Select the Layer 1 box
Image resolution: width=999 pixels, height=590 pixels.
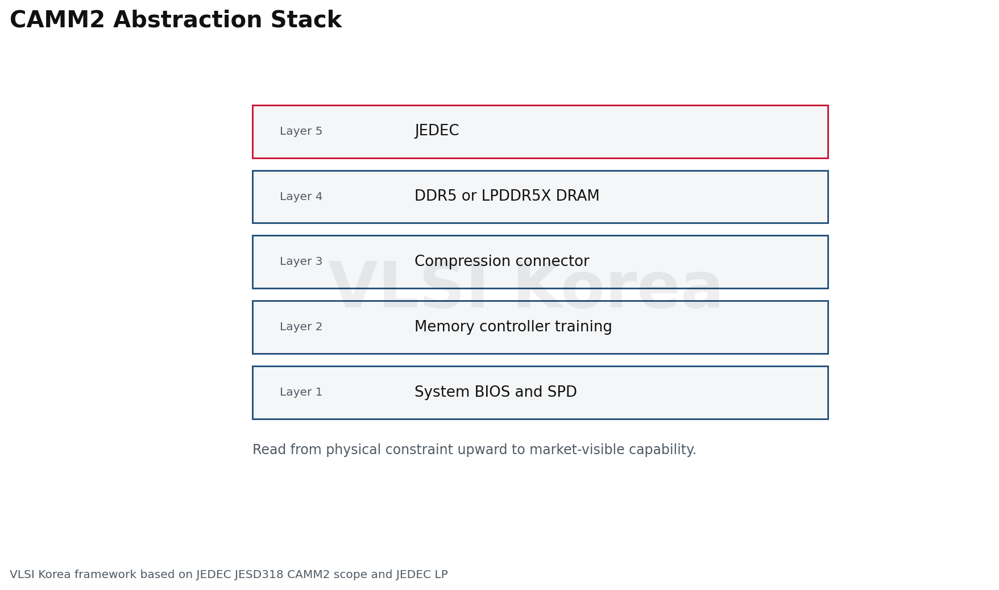click(x=540, y=393)
